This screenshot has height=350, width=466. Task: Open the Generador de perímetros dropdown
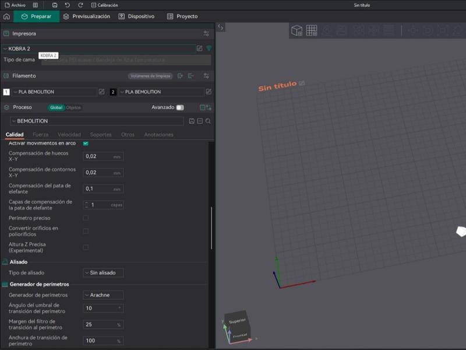(x=103, y=295)
